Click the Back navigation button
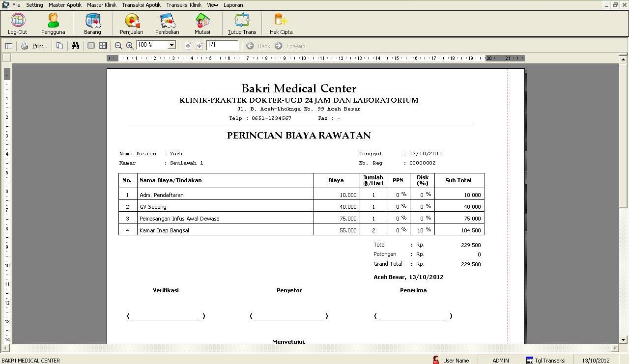This screenshot has width=629, height=364. point(258,46)
